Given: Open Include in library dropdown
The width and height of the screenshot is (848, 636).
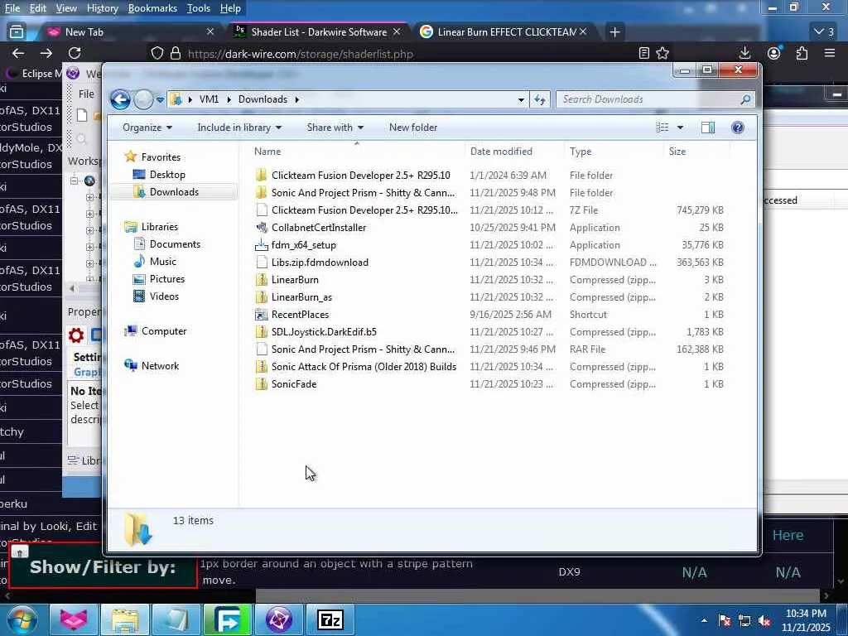Looking at the screenshot, I should pyautogui.click(x=239, y=128).
